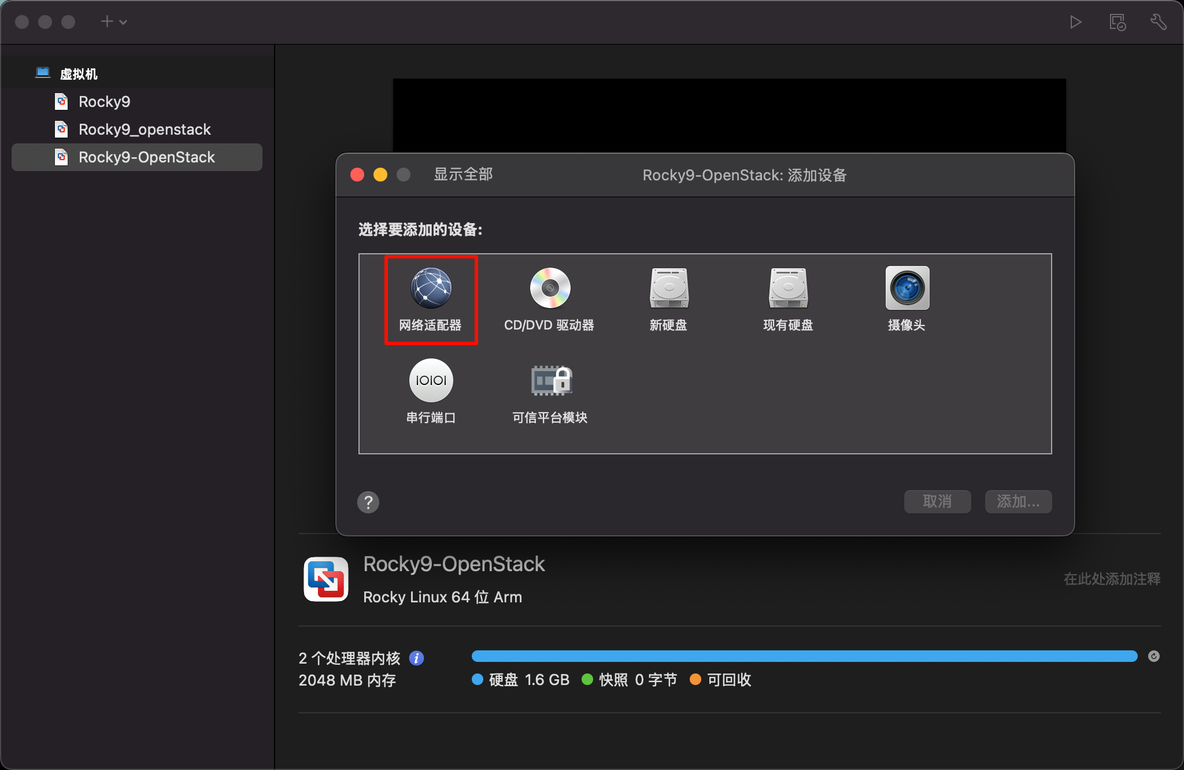Image resolution: width=1184 pixels, height=770 pixels.
Task: Click the Cancel (取消) button
Action: 937,501
